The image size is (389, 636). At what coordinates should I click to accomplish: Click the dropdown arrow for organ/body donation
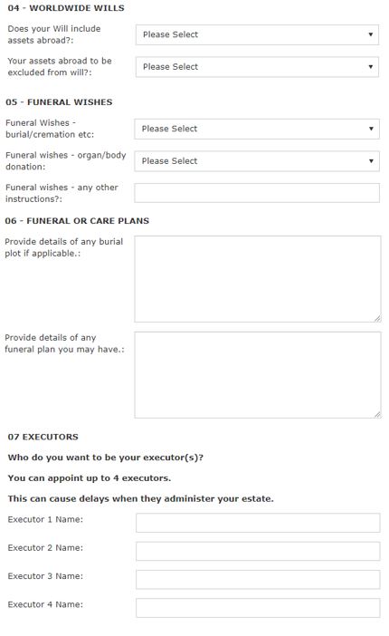click(x=371, y=161)
